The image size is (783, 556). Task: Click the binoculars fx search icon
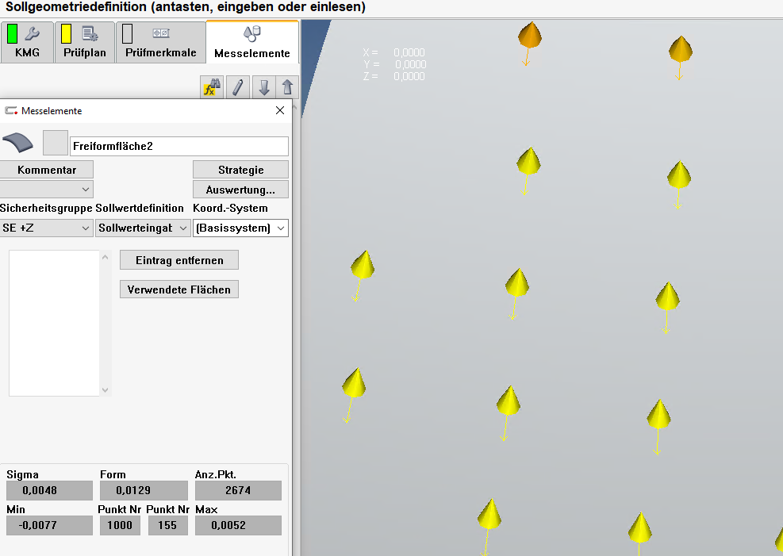213,87
